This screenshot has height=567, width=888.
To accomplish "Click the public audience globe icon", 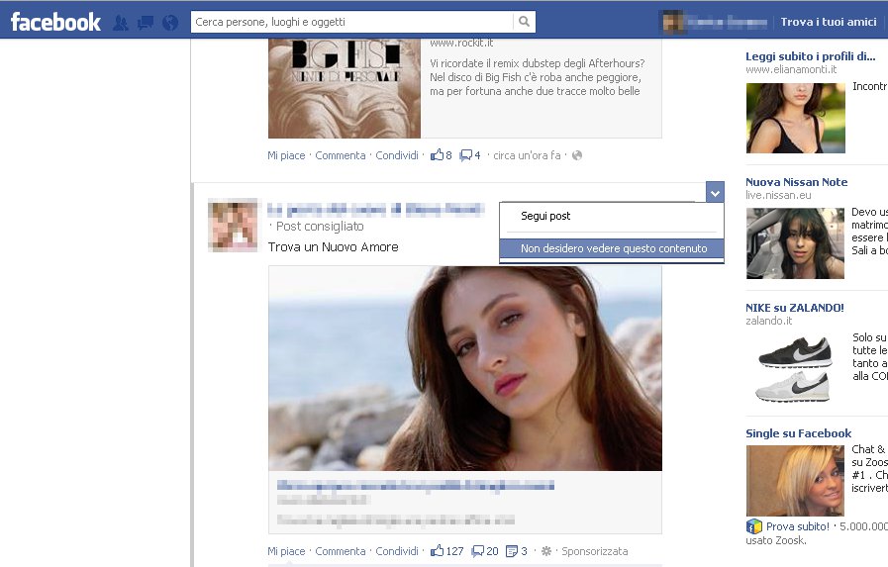I will coord(577,155).
